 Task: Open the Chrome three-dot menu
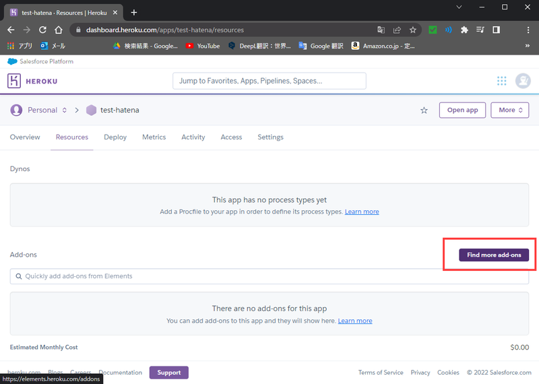(x=528, y=30)
